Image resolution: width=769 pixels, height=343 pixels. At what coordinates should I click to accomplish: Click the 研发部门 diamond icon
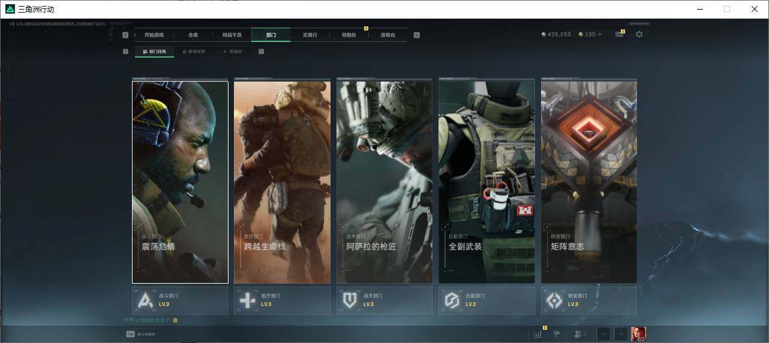pyautogui.click(x=554, y=300)
